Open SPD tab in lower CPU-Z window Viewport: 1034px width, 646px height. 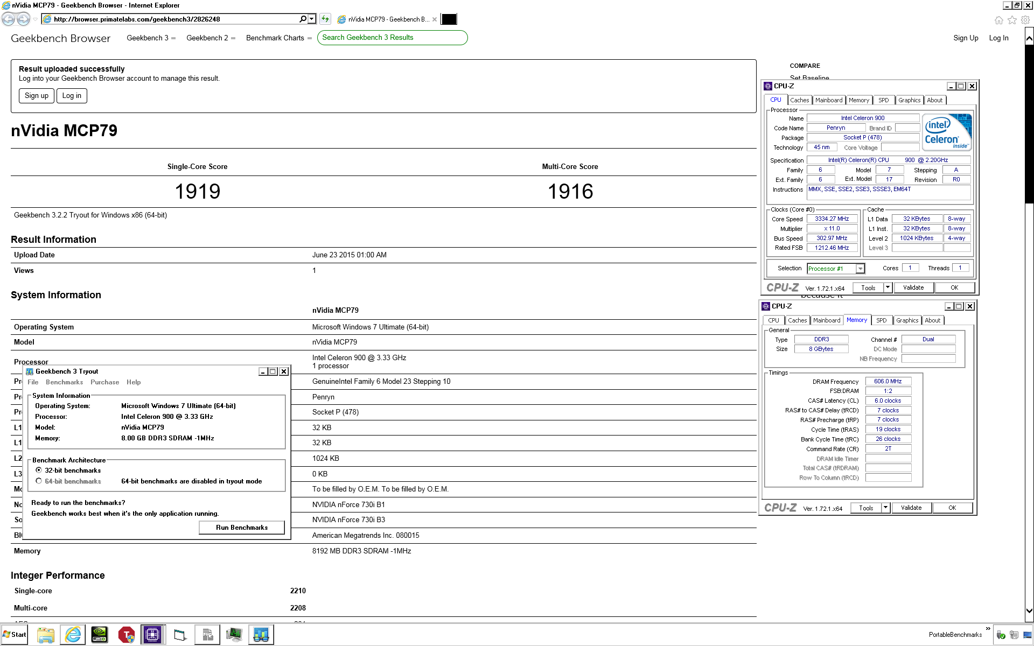pyautogui.click(x=882, y=320)
